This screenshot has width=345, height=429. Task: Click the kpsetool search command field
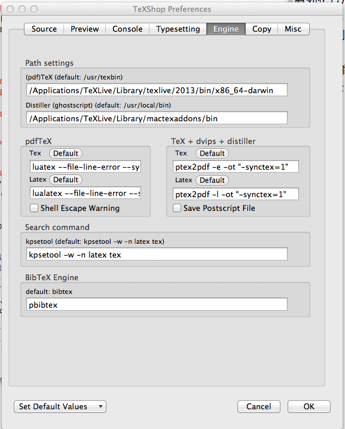(x=157, y=254)
